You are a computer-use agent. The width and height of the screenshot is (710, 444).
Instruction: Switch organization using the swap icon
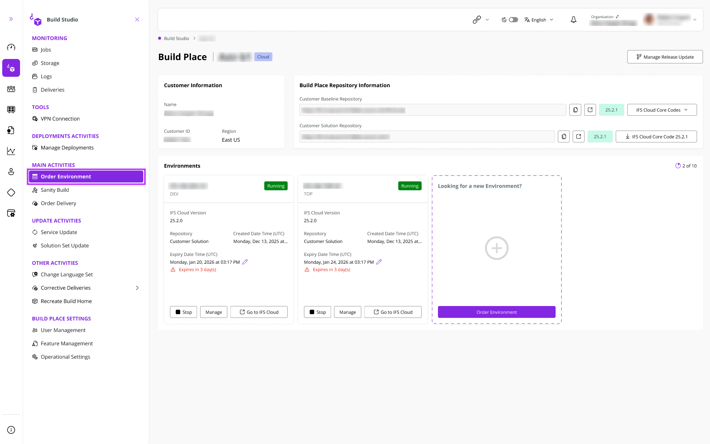coord(617,17)
